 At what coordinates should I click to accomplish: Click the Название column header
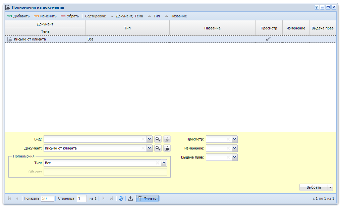point(212,28)
